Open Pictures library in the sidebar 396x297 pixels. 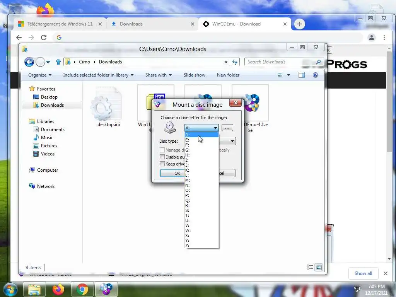49,146
